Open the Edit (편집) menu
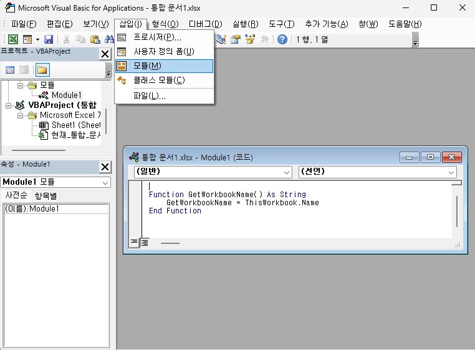Image resolution: width=475 pixels, height=350 pixels. pyautogui.click(x=60, y=24)
